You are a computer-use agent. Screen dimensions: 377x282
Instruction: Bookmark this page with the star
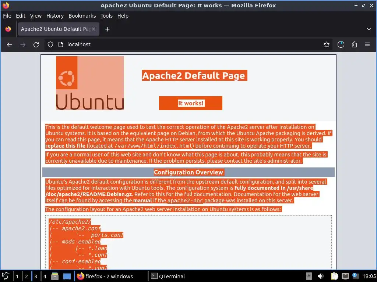click(x=326, y=44)
